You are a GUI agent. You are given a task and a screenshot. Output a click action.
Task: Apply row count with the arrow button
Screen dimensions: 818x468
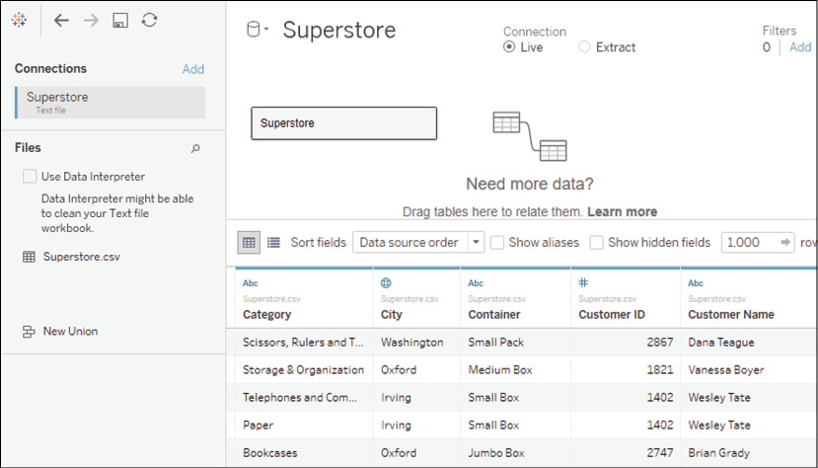point(785,242)
